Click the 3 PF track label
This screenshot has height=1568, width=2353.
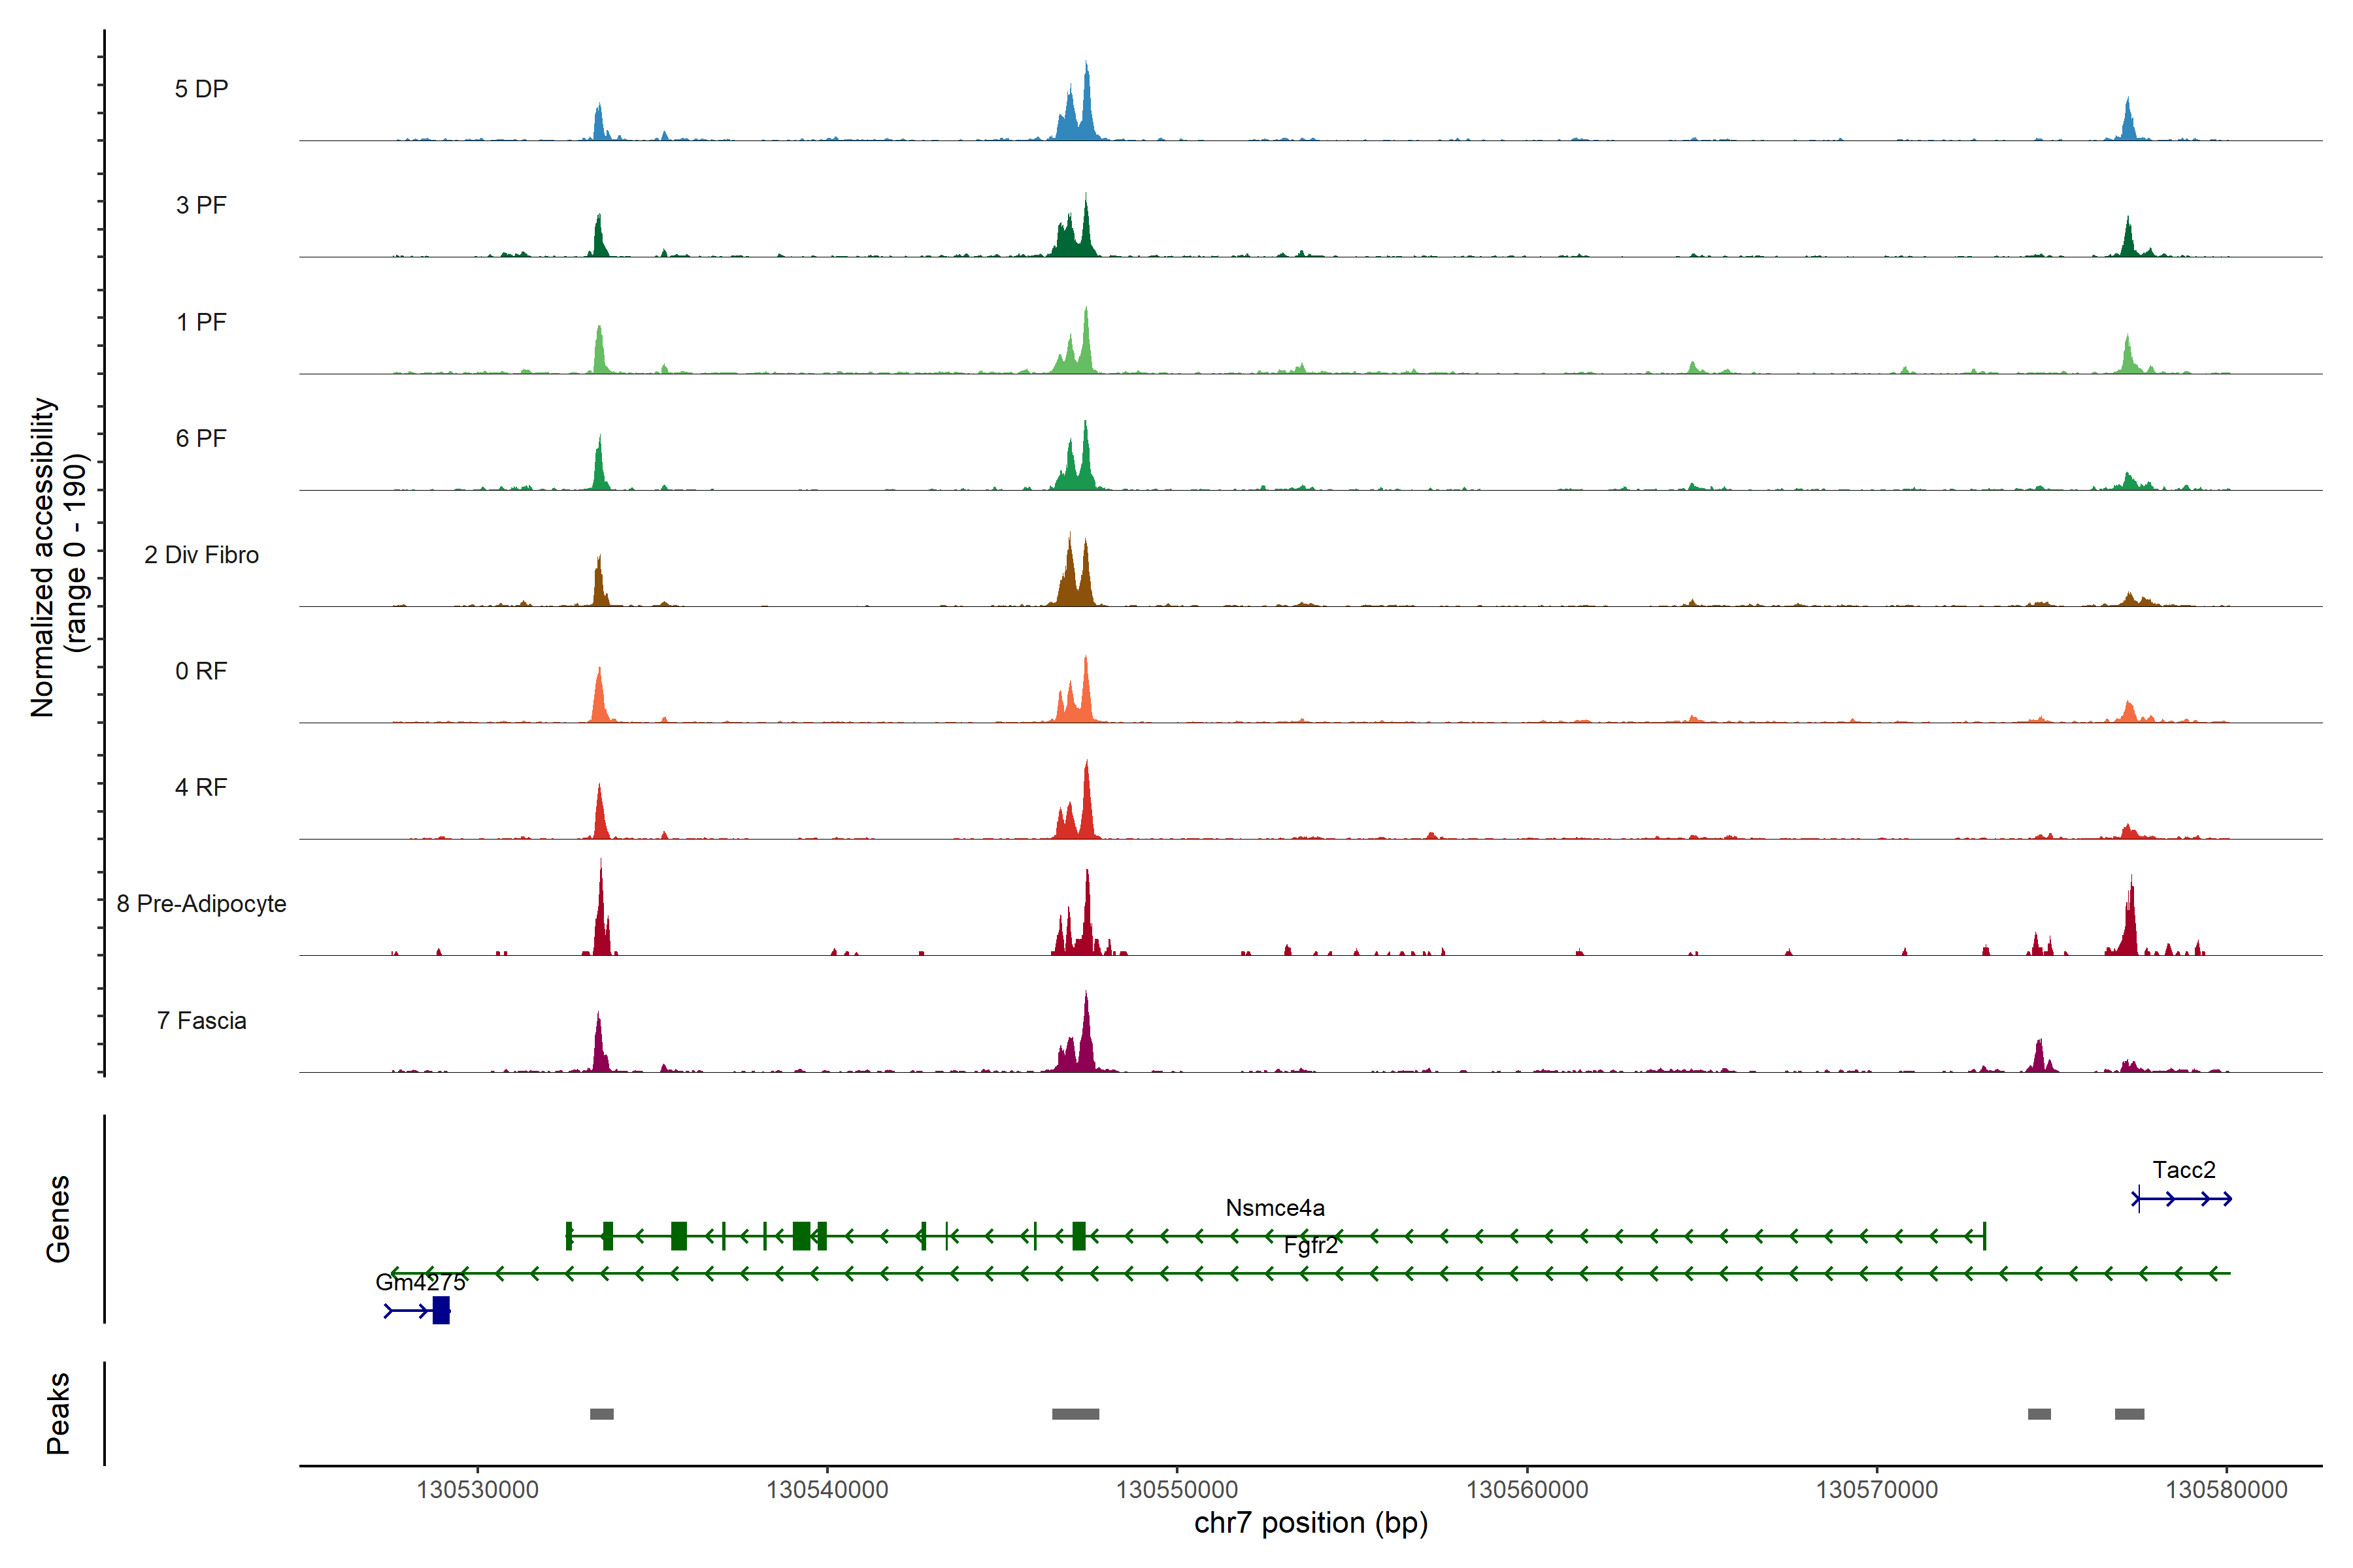[201, 205]
